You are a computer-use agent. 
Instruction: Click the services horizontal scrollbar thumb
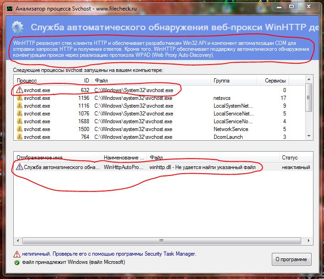(x=162, y=241)
